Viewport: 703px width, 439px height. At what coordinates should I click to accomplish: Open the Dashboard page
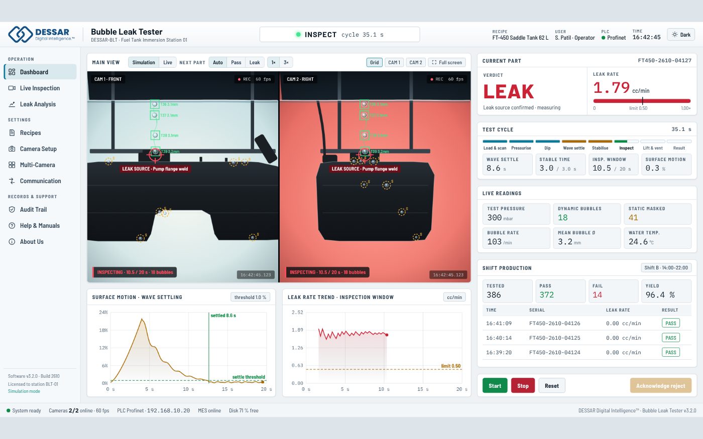coord(40,72)
